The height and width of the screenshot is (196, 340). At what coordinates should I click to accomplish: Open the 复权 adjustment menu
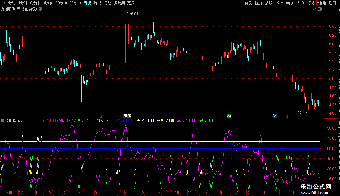coord(248,3)
